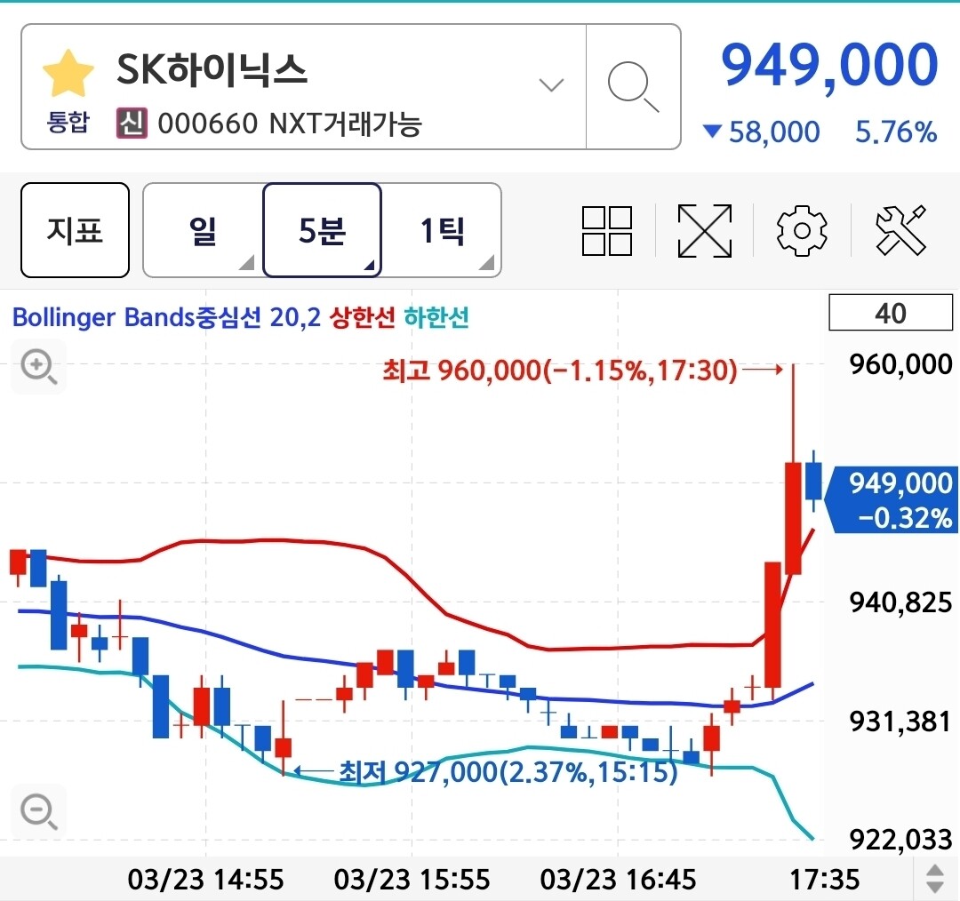The width and height of the screenshot is (960, 901).
Task: Click the 03/23 14:55 time axis label
Action: (205, 880)
